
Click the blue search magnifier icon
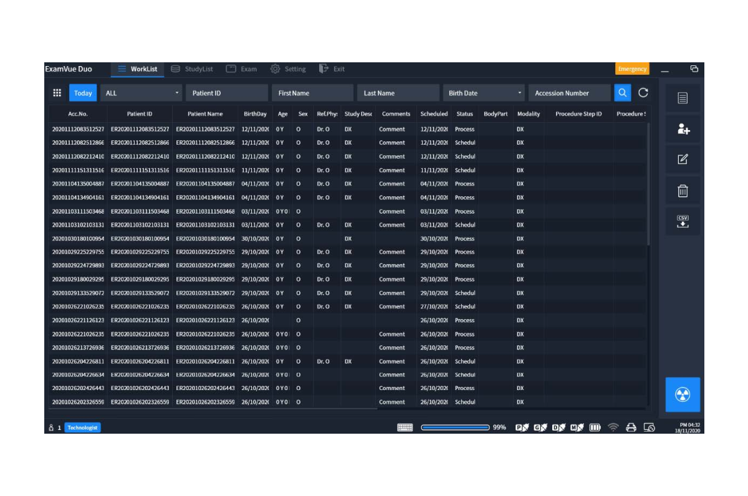pos(622,93)
